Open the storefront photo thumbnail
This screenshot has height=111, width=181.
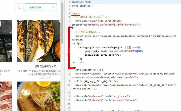pyautogui.click(x=6, y=41)
